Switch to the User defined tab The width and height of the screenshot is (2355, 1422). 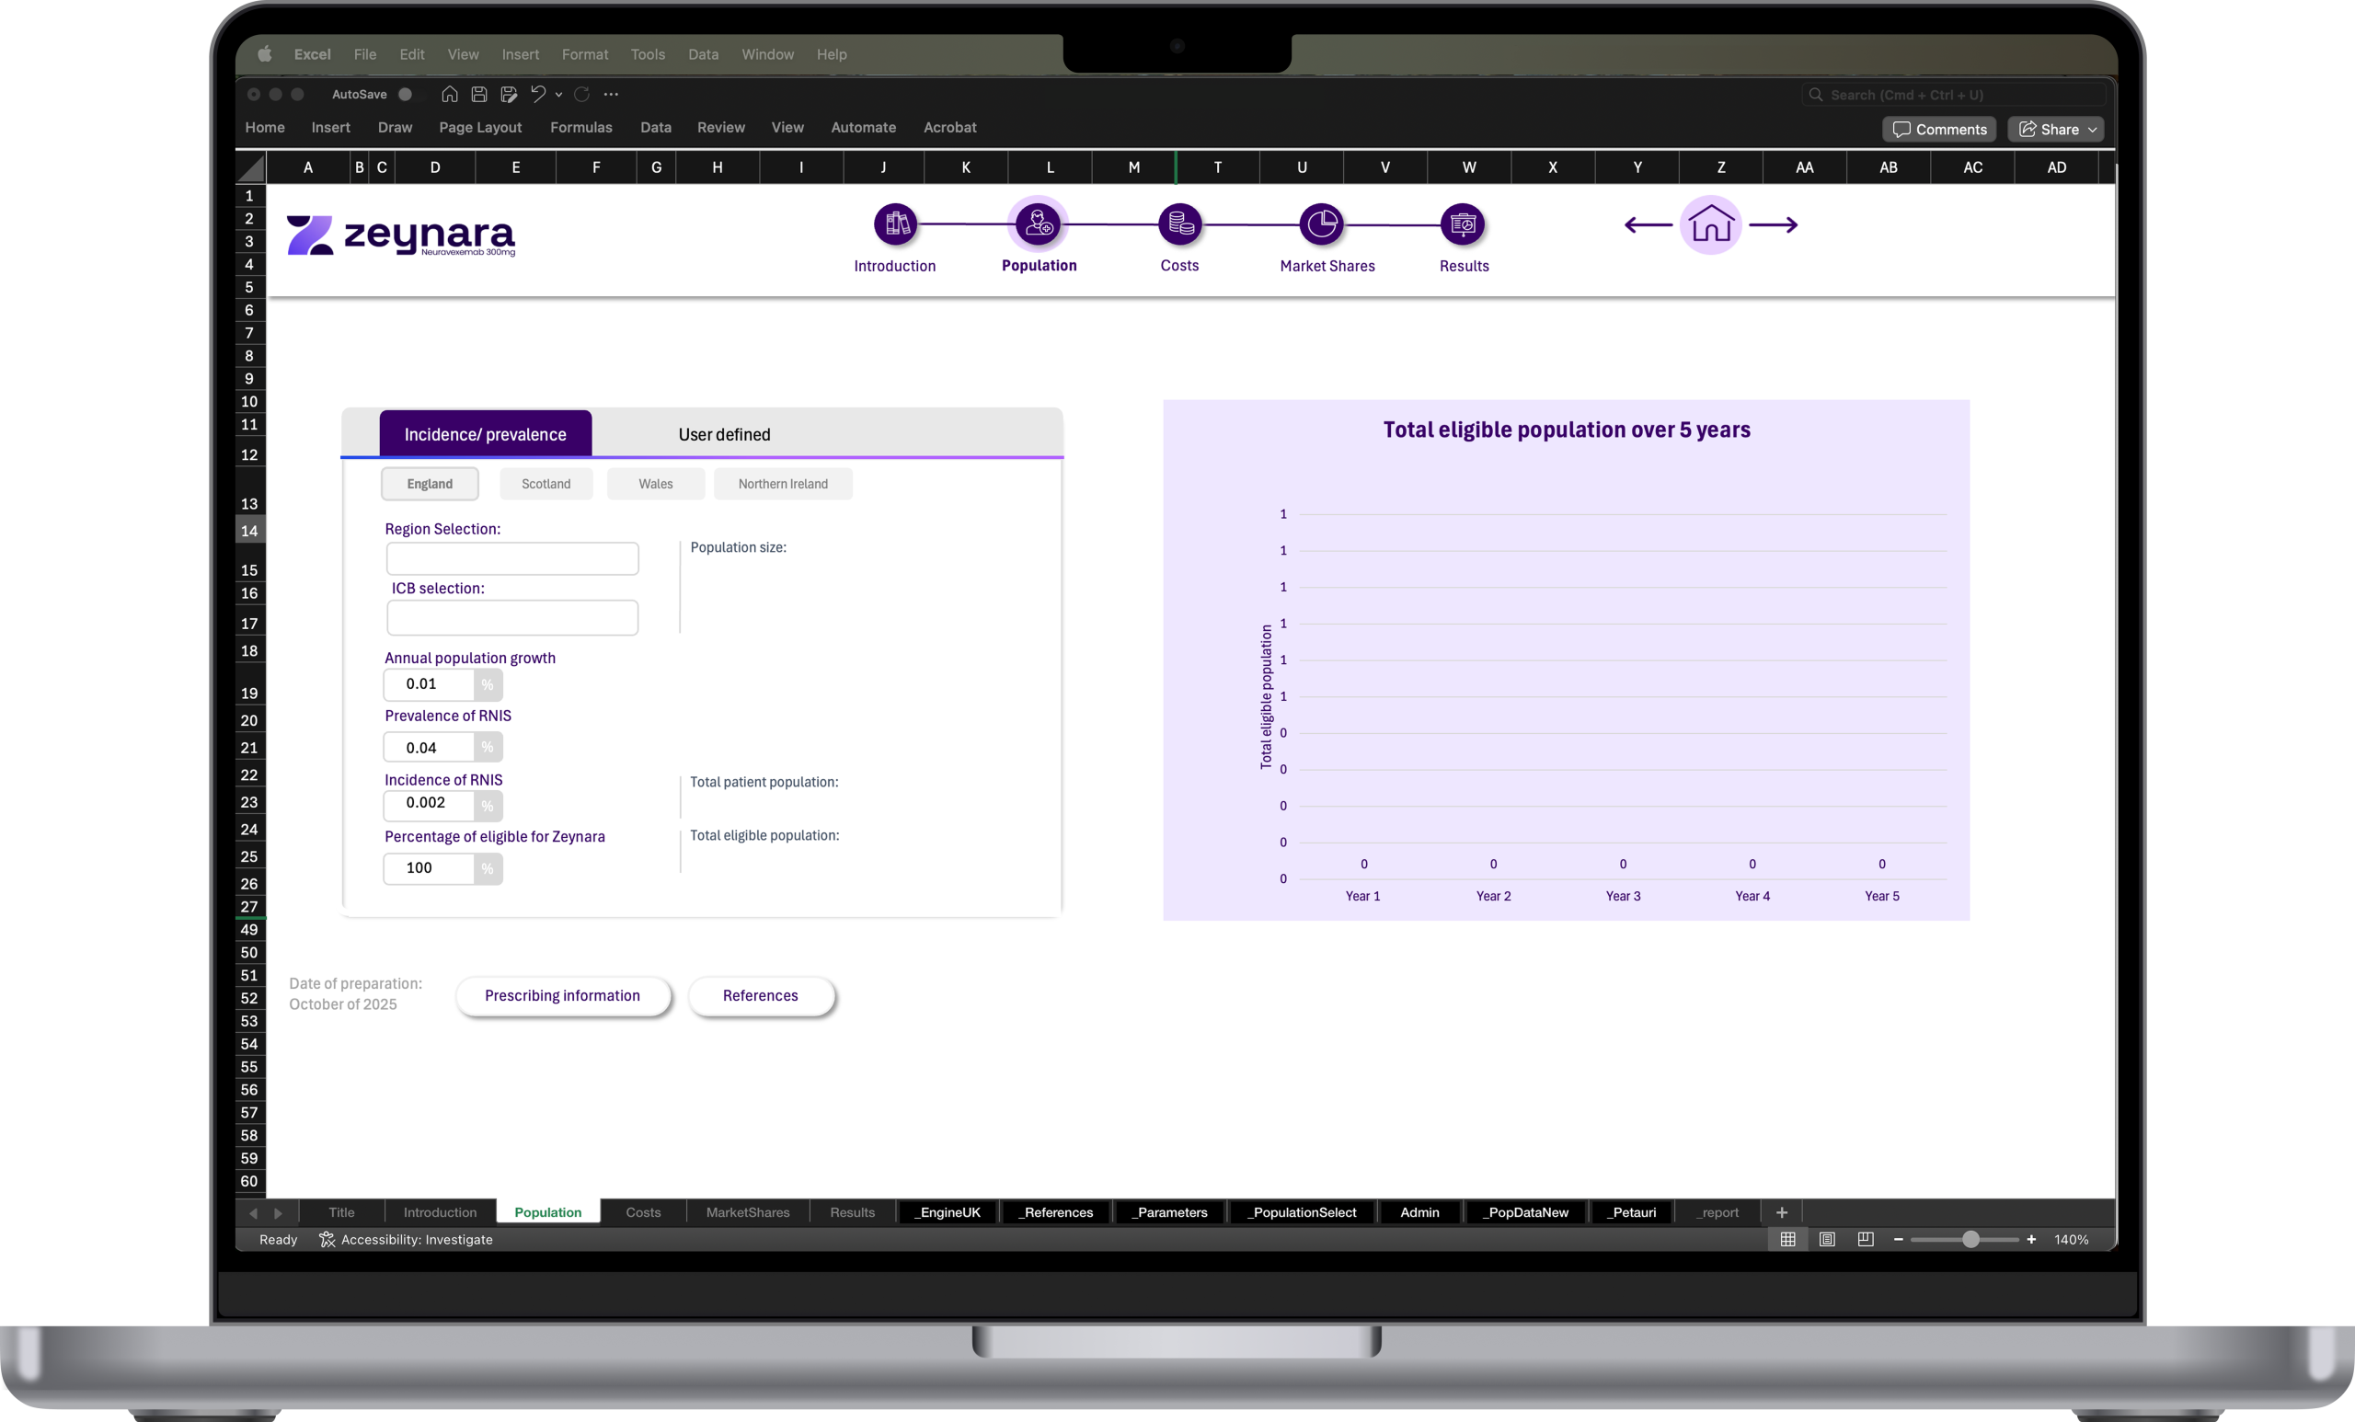tap(723, 435)
